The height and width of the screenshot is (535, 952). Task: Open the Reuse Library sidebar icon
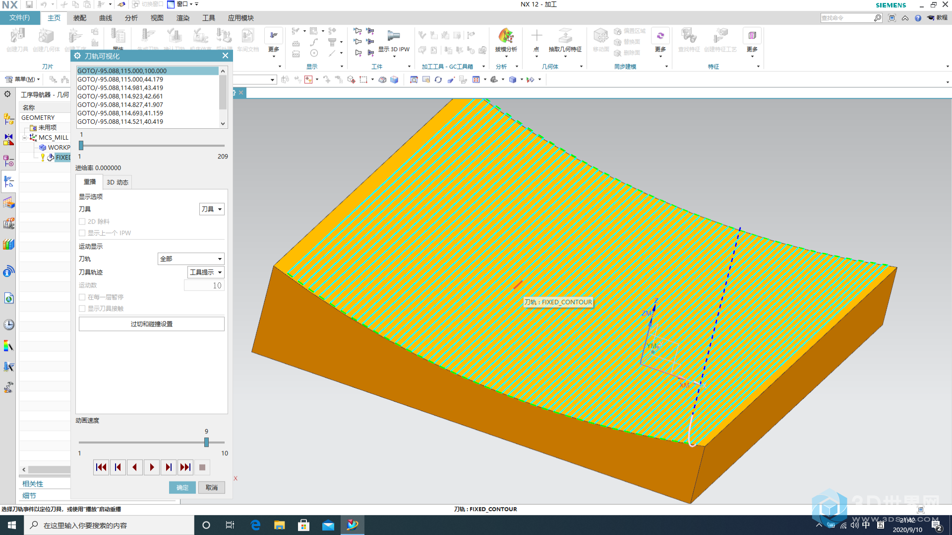tap(8, 244)
